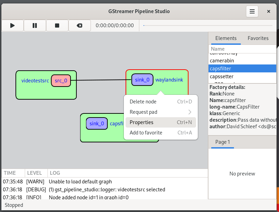279x212 pixels.
Task: Click the 'No preview' placeholder text
Action: tap(242, 173)
